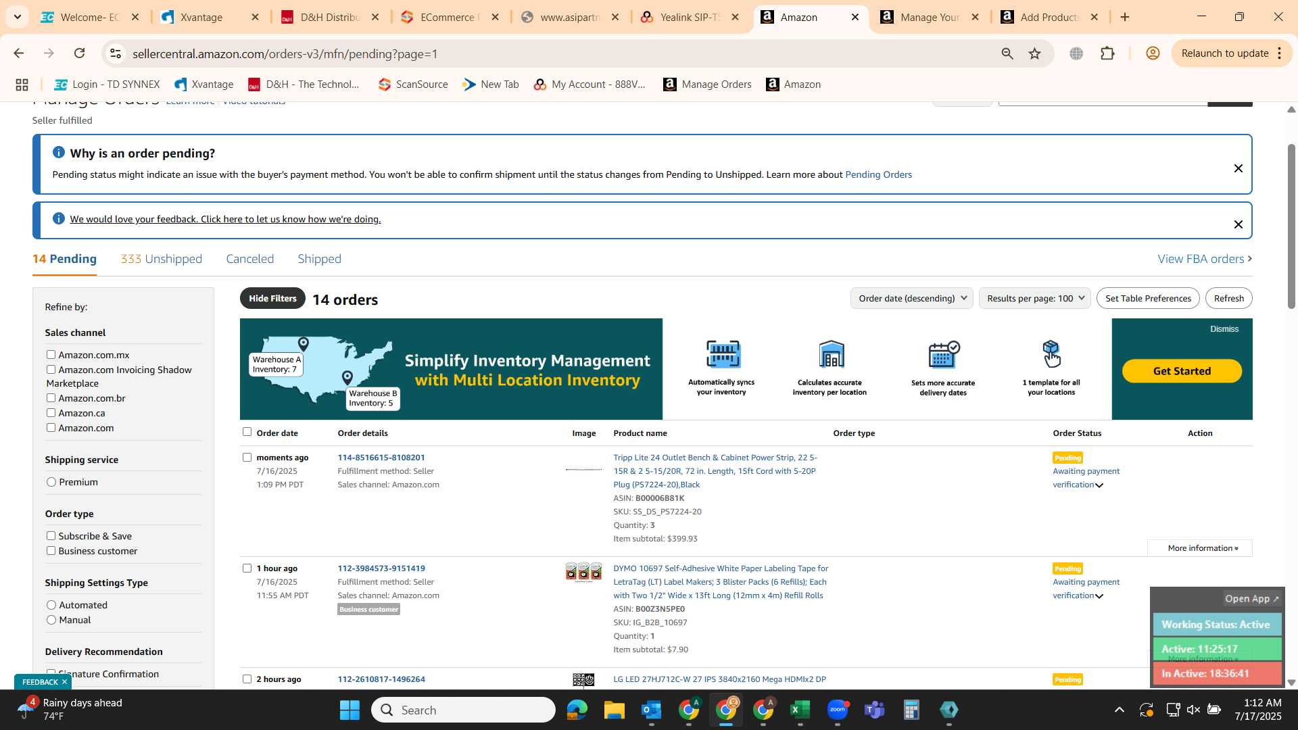The image size is (1298, 730).
Task: Open the Relaunch to update menu dots
Action: click(x=1280, y=53)
